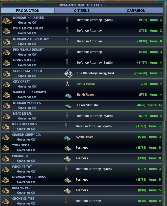Click the base icon beside Choke On This
Image resolution: width=167 pixels, height=206 pixels.
(6, 201)
